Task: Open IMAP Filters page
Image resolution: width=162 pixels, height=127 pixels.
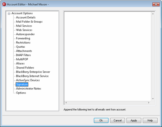Action: tap(23, 55)
